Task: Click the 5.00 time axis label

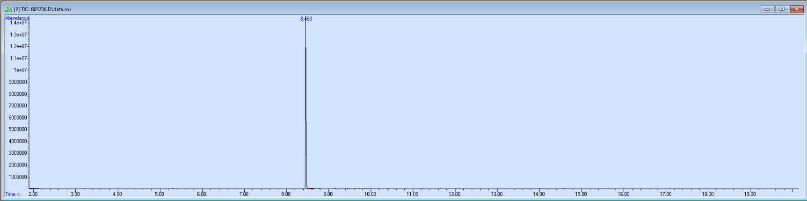Action: pos(159,194)
